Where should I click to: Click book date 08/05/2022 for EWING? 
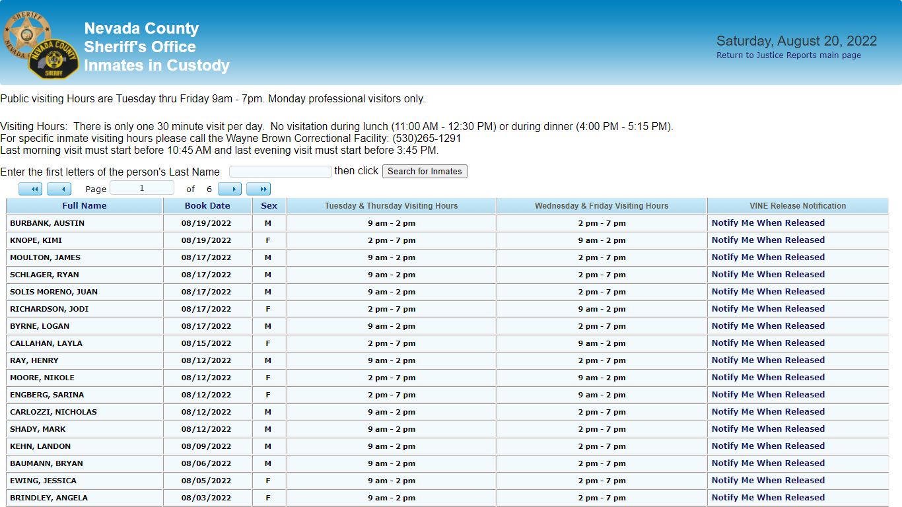pyautogui.click(x=207, y=481)
